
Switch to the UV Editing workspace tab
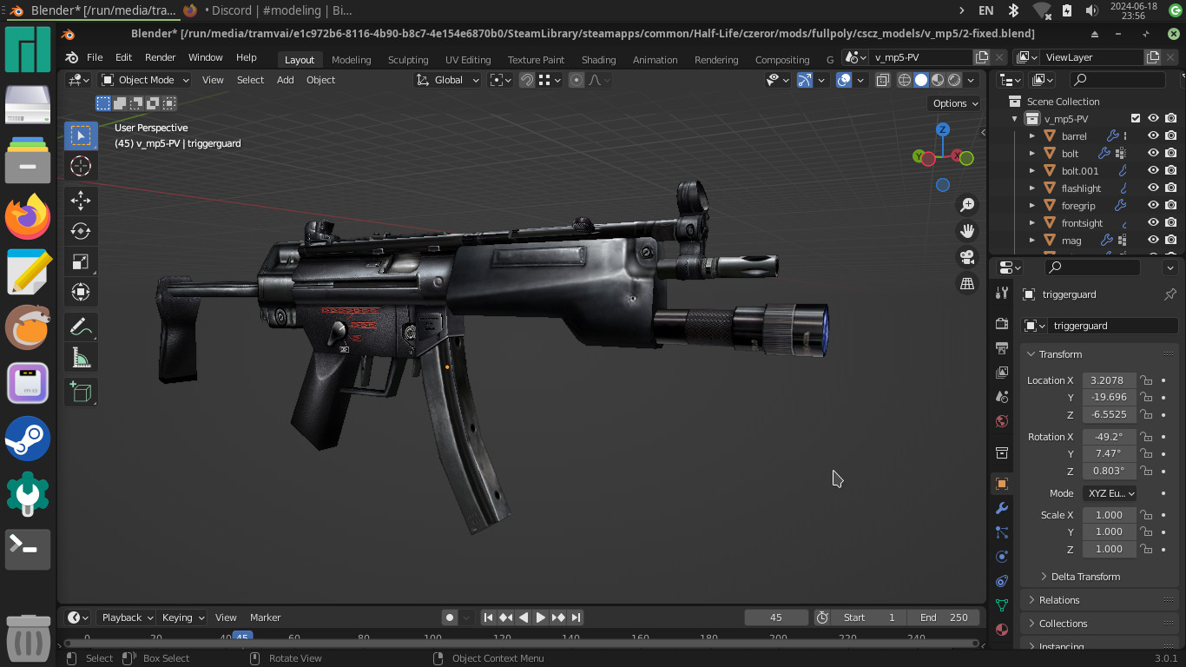click(468, 60)
